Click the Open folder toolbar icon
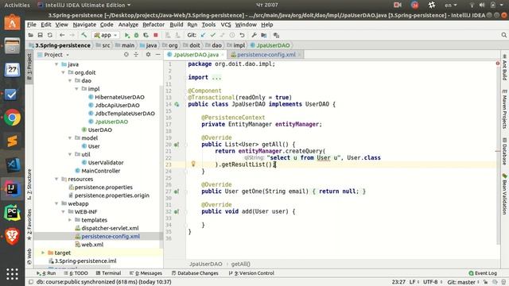The image size is (509, 286). [30, 35]
